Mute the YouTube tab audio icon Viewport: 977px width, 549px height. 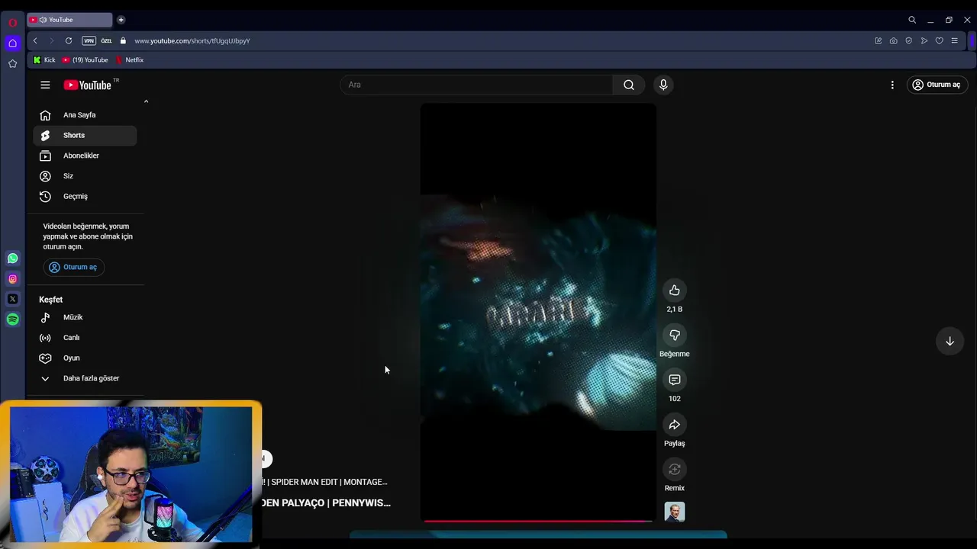point(42,20)
